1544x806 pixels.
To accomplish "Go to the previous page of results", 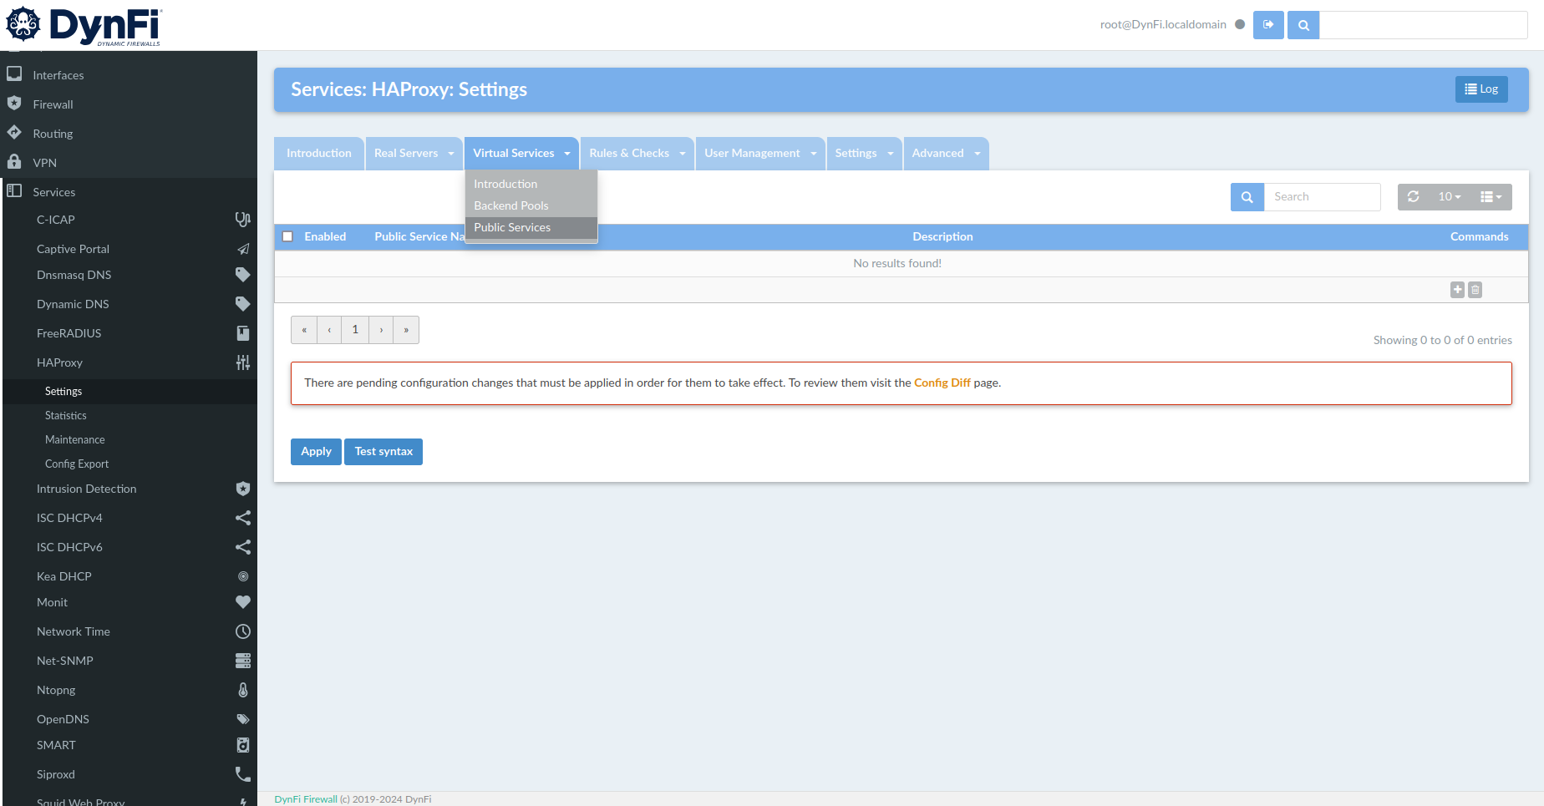I will click(329, 330).
